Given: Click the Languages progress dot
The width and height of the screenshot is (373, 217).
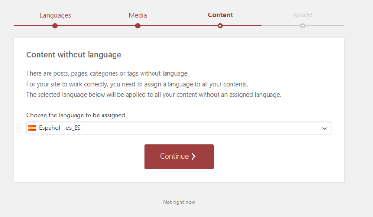Looking at the screenshot, I should click(x=55, y=26).
